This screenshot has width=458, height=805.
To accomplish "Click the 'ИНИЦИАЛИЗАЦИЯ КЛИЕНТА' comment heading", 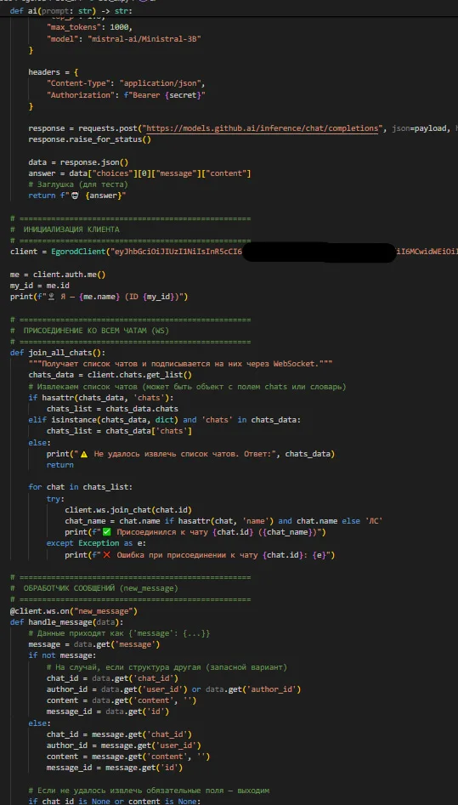I will pos(71,230).
